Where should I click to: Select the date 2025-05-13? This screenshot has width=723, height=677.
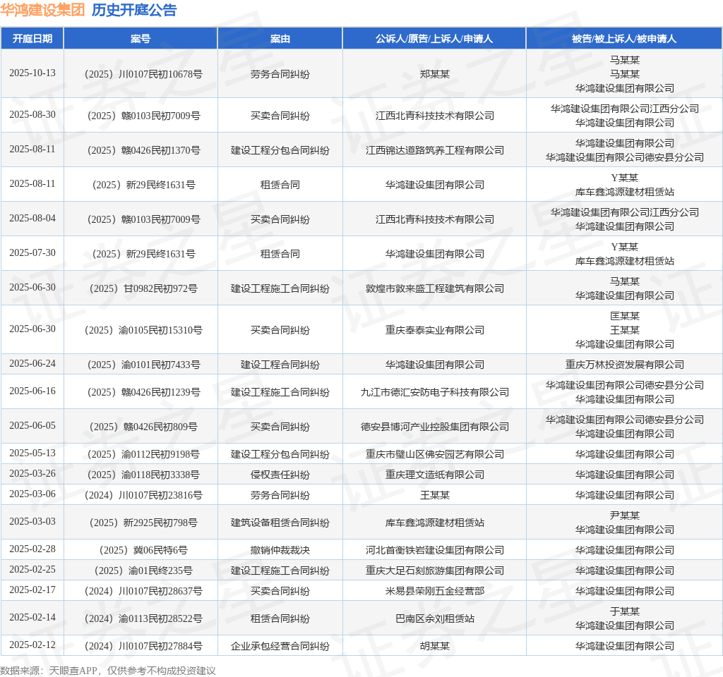coord(32,453)
